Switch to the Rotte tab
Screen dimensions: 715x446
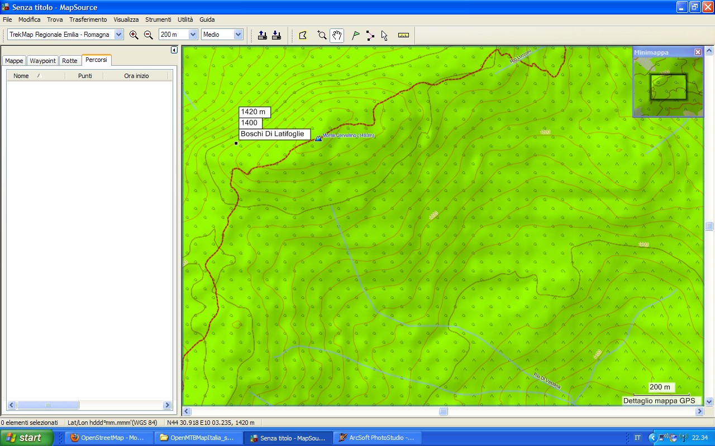tap(70, 61)
